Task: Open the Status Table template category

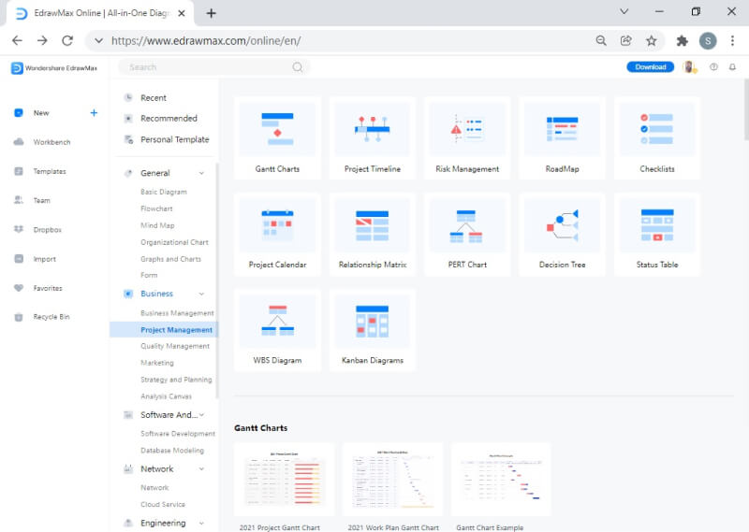Action: coord(657,234)
